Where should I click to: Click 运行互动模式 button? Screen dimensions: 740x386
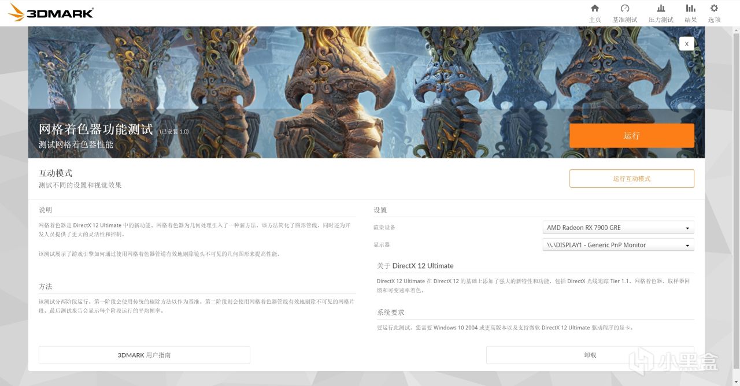coord(632,179)
